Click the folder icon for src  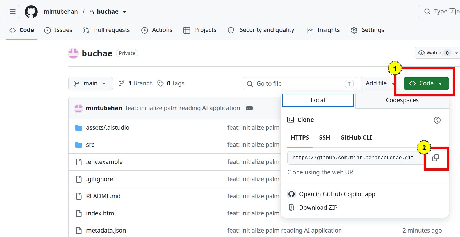click(79, 145)
